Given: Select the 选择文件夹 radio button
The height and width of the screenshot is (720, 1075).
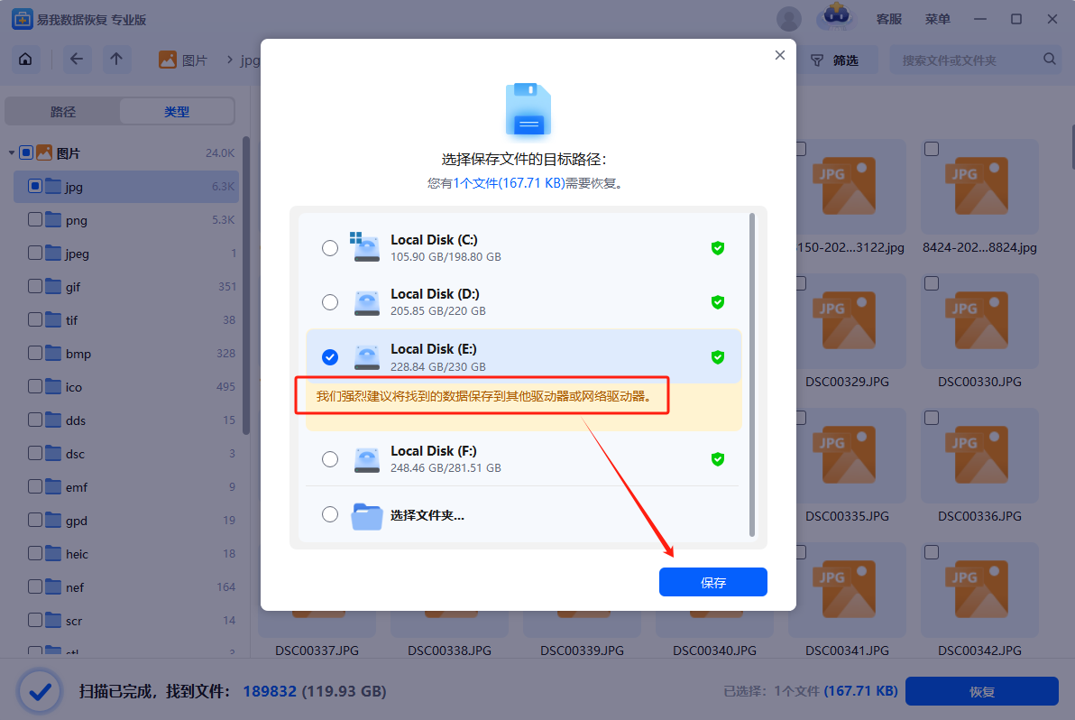Looking at the screenshot, I should pyautogui.click(x=330, y=514).
